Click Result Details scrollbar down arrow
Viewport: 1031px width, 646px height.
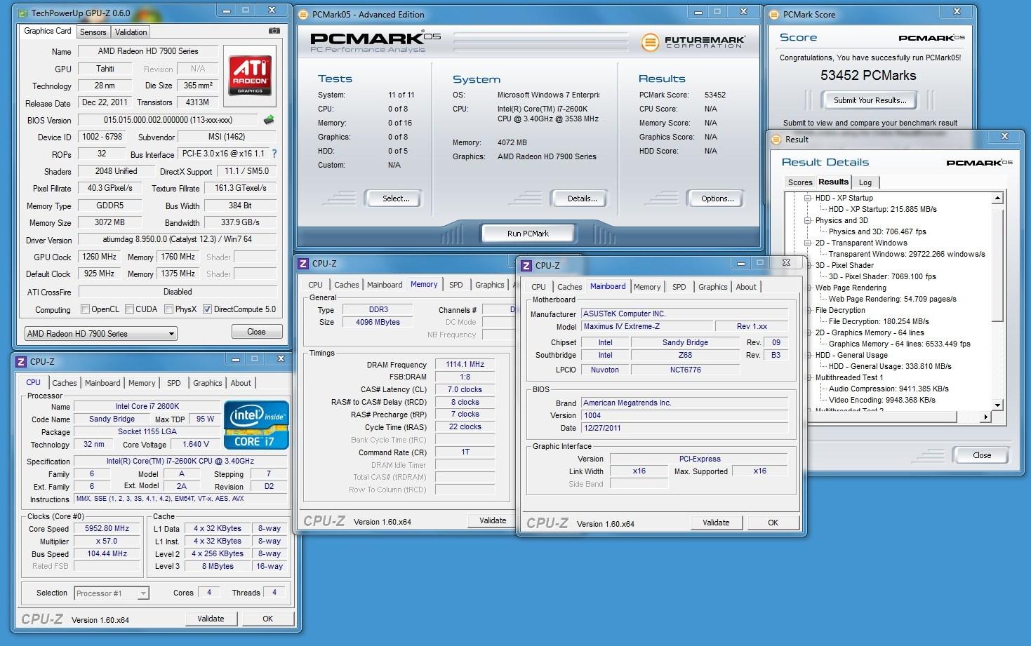coord(998,405)
